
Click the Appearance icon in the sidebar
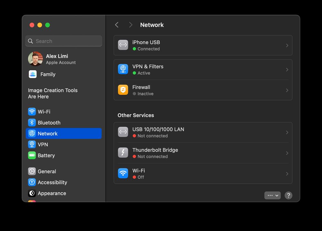point(32,193)
